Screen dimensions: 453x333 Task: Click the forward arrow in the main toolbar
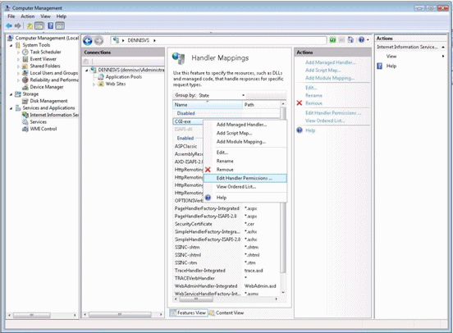tap(17, 26)
